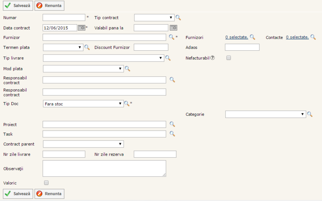Click the lookup icon beside Tip livrare
Viewport: 322px width, 201px height.
tap(168, 58)
